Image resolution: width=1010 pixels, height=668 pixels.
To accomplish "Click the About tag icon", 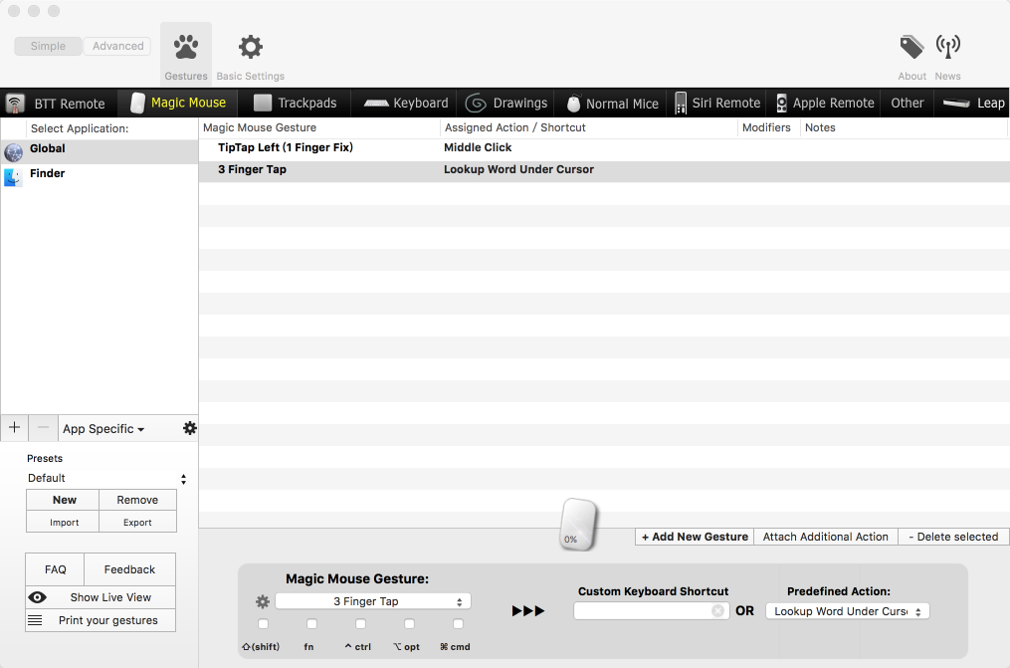I will coord(911,47).
